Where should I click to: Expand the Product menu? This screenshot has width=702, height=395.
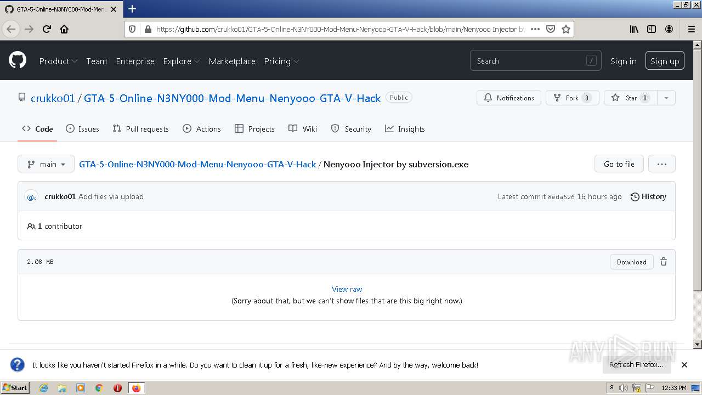pyautogui.click(x=58, y=61)
